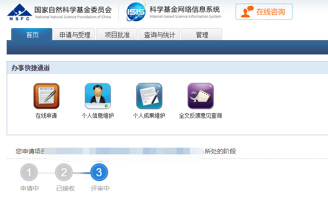Screen dimensions: 328x203
Task: Open the 管理 tab
Action: pos(202,35)
